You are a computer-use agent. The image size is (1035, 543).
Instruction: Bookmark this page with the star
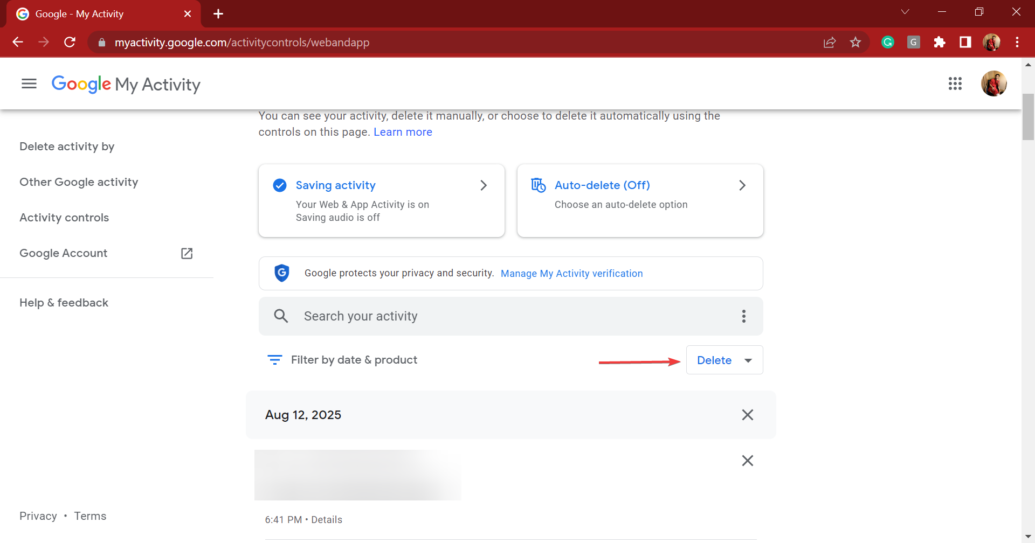pyautogui.click(x=855, y=42)
